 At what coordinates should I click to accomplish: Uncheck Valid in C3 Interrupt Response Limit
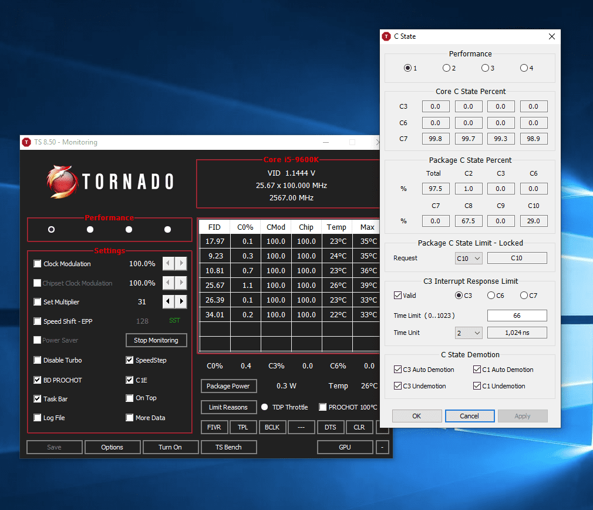(x=397, y=296)
